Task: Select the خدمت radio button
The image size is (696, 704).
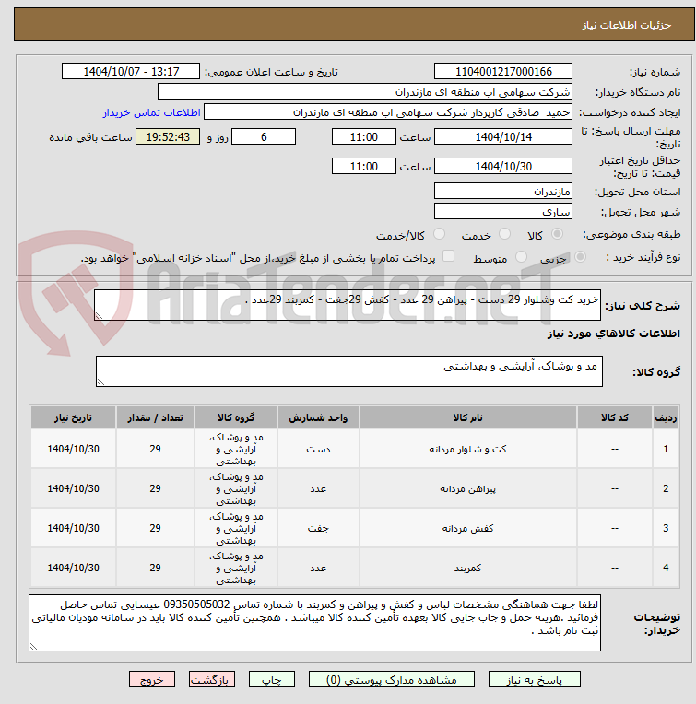Action: pyautogui.click(x=504, y=234)
